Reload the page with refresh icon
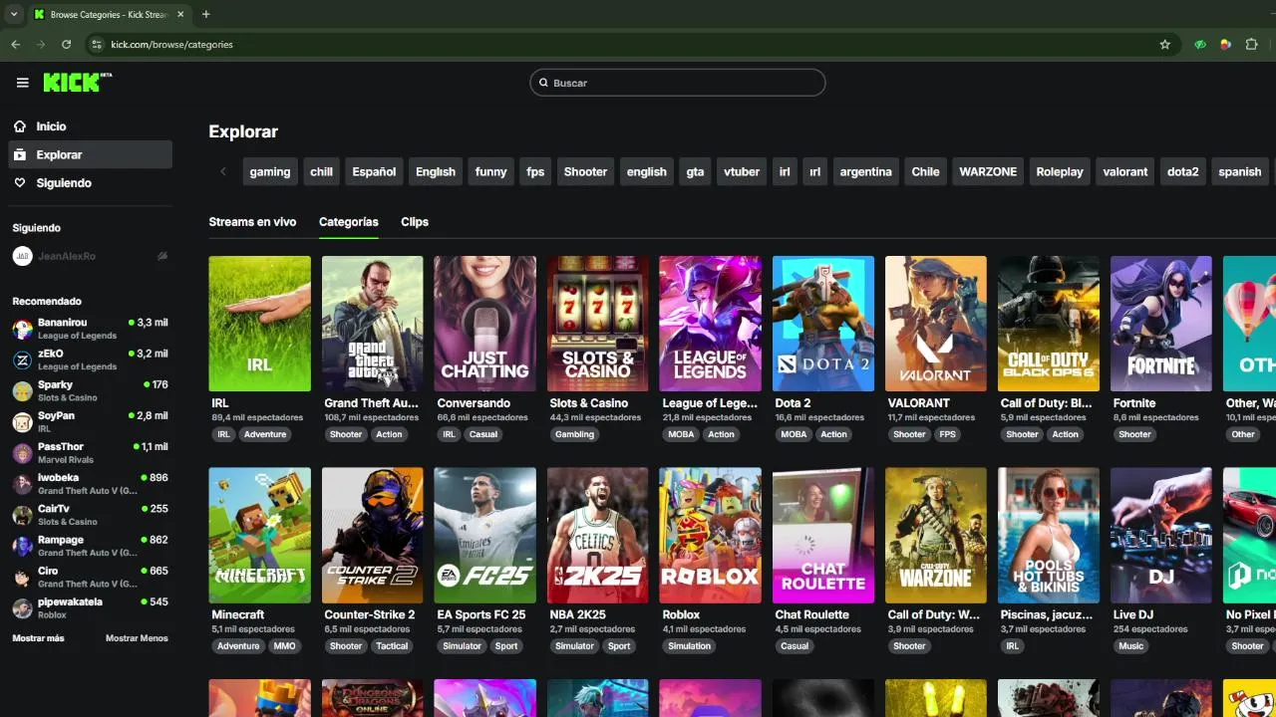Image resolution: width=1276 pixels, height=717 pixels. tap(66, 45)
